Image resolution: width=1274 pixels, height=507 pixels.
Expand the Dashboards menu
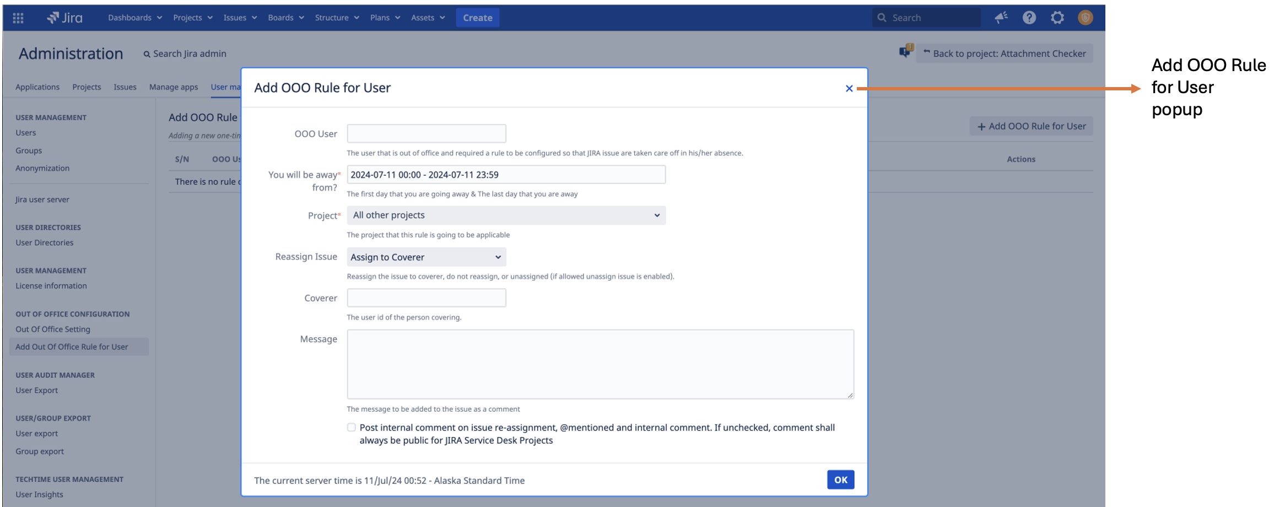tap(135, 18)
